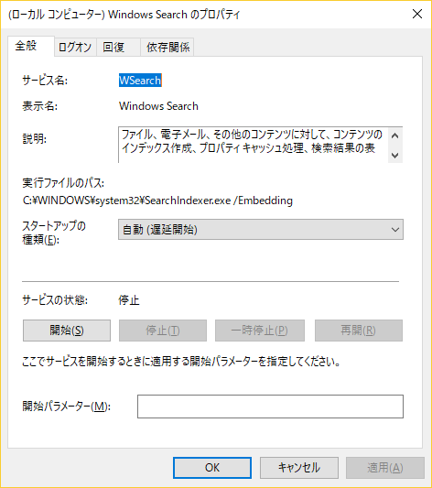
Task: Dismiss the dialog with キャンセル
Action: point(299,468)
